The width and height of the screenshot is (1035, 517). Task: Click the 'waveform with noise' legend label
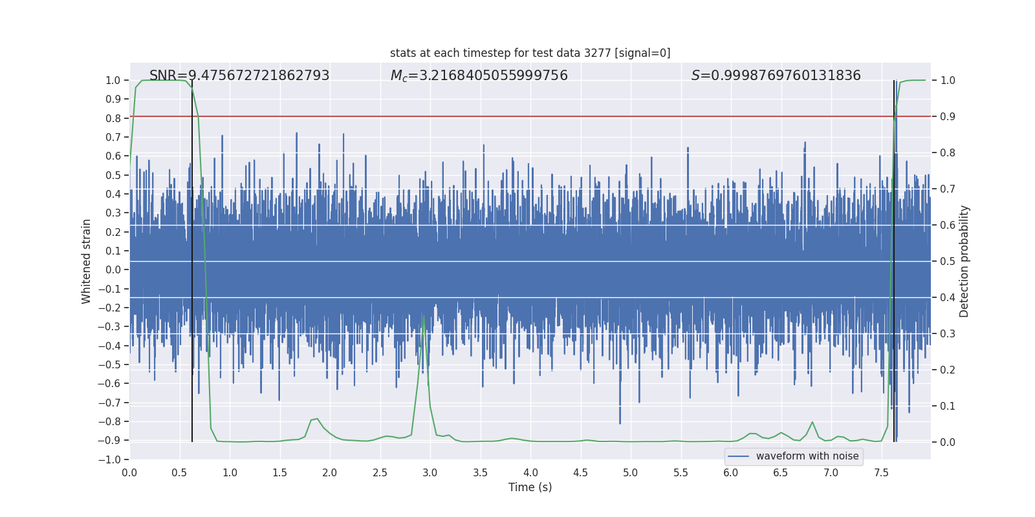coord(807,456)
